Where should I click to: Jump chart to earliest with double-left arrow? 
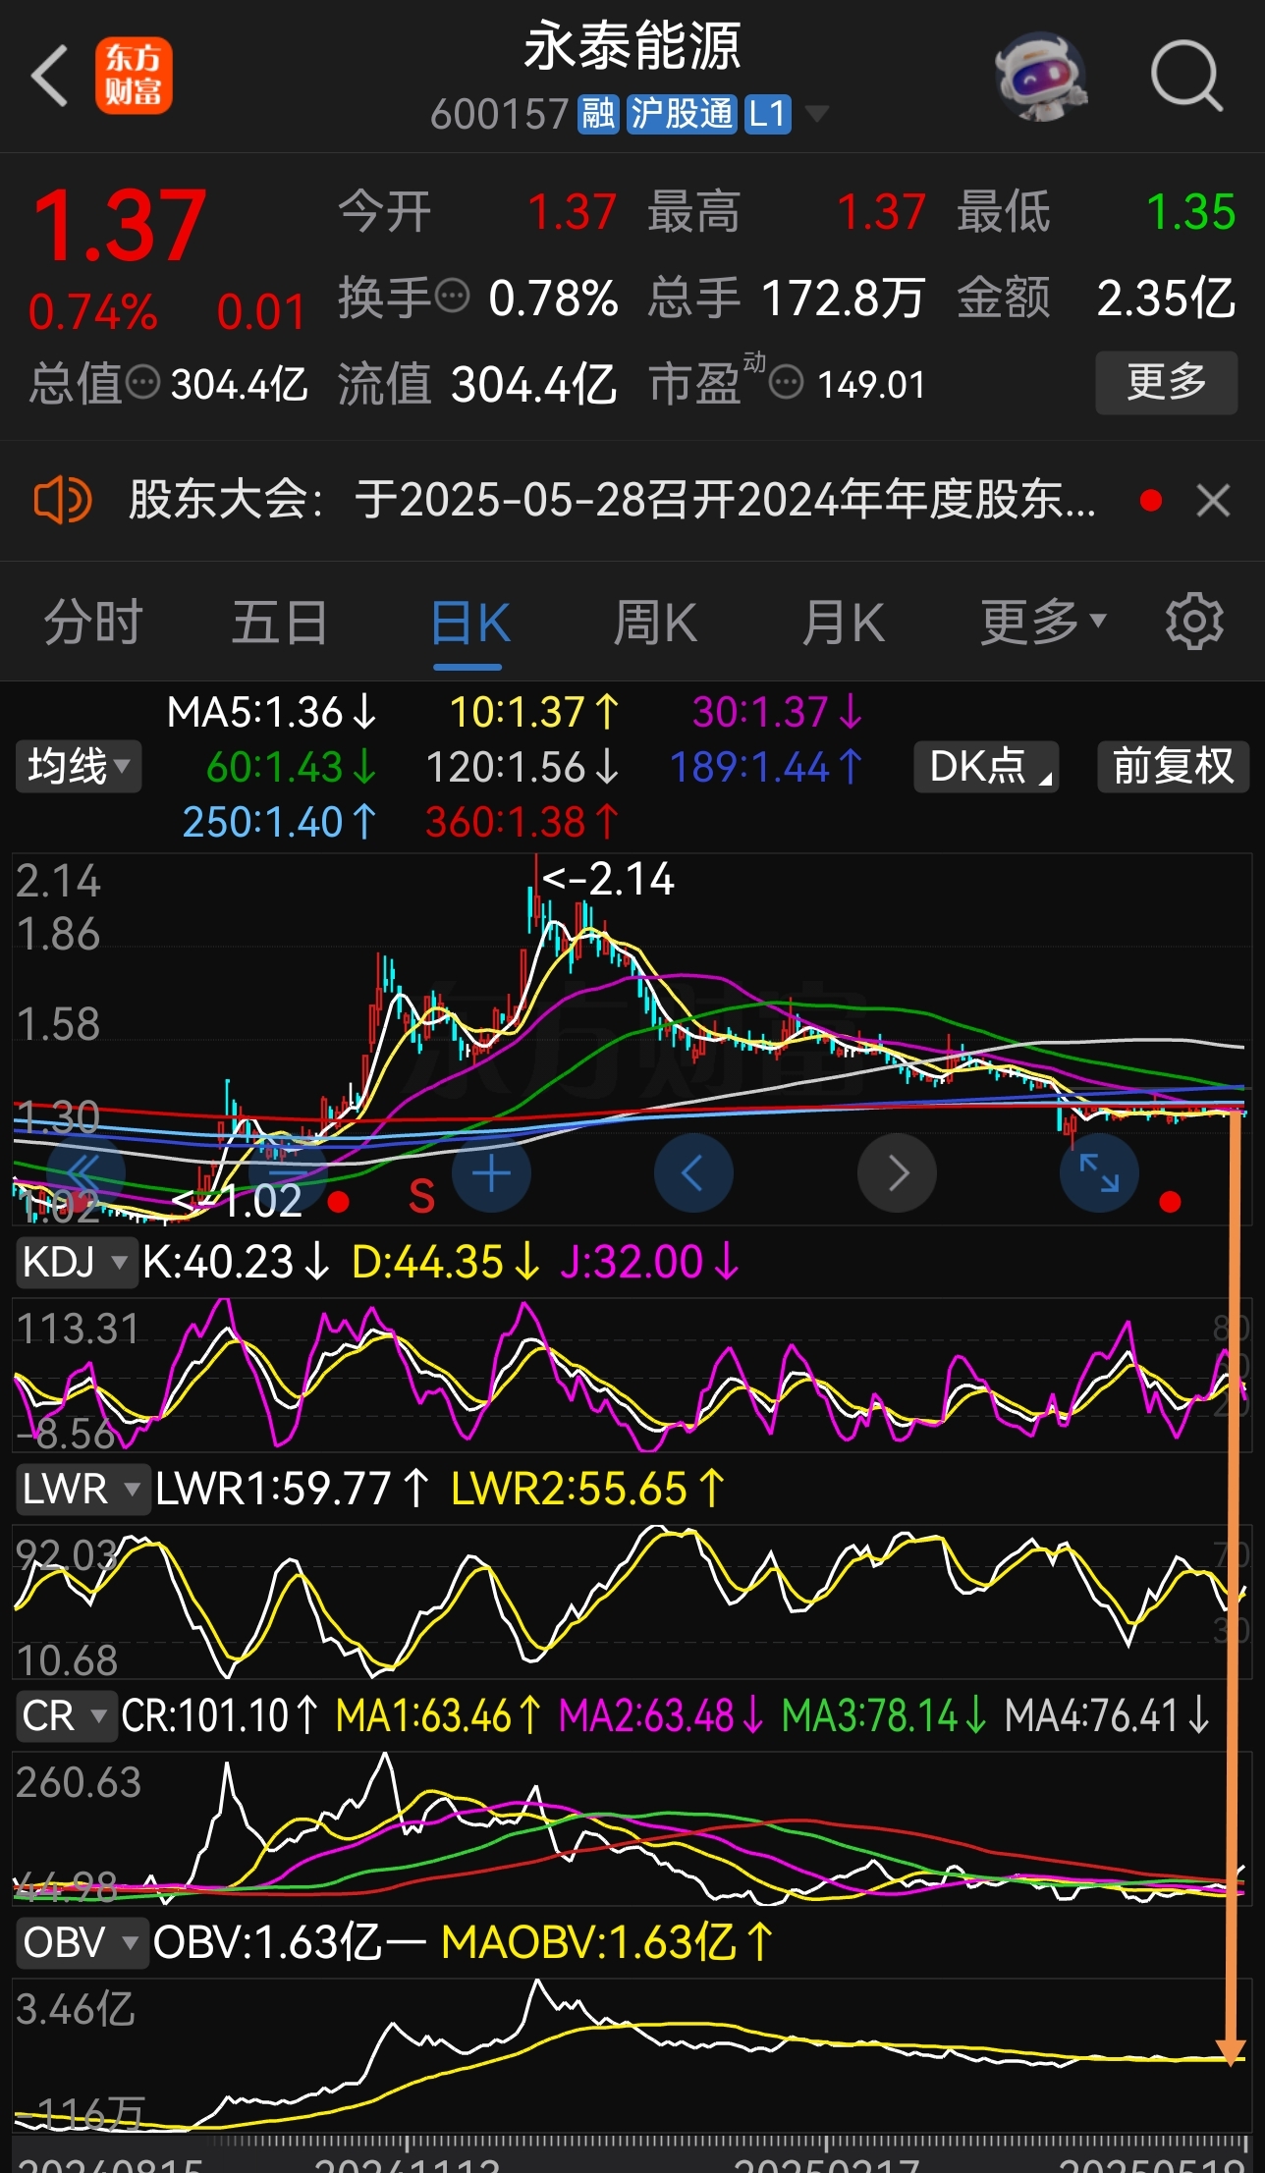point(85,1173)
